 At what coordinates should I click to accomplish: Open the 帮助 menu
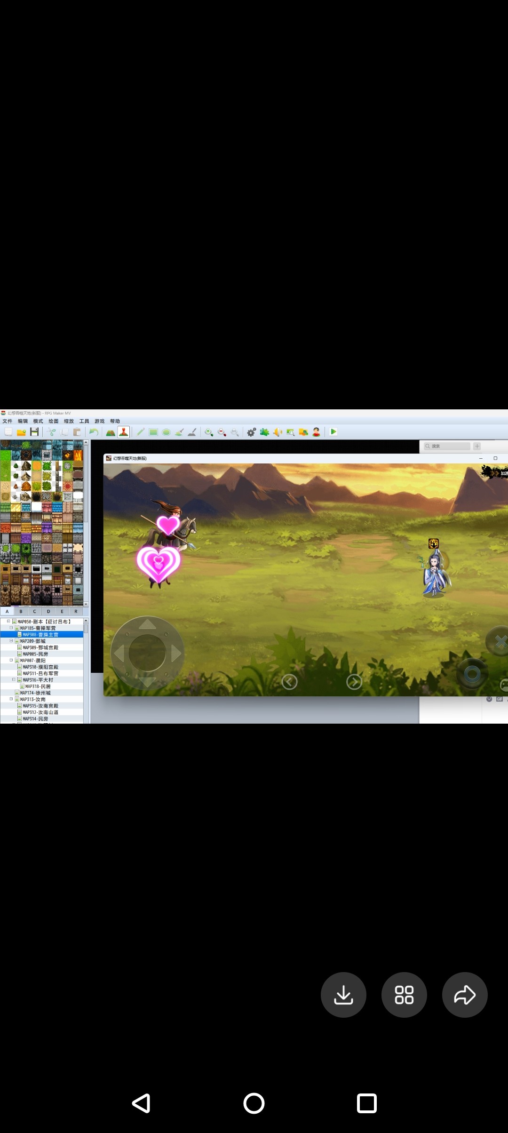pos(115,421)
